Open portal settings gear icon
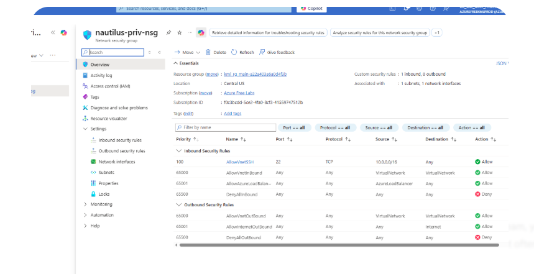Viewport: 534px width, 274px height. (419, 9)
